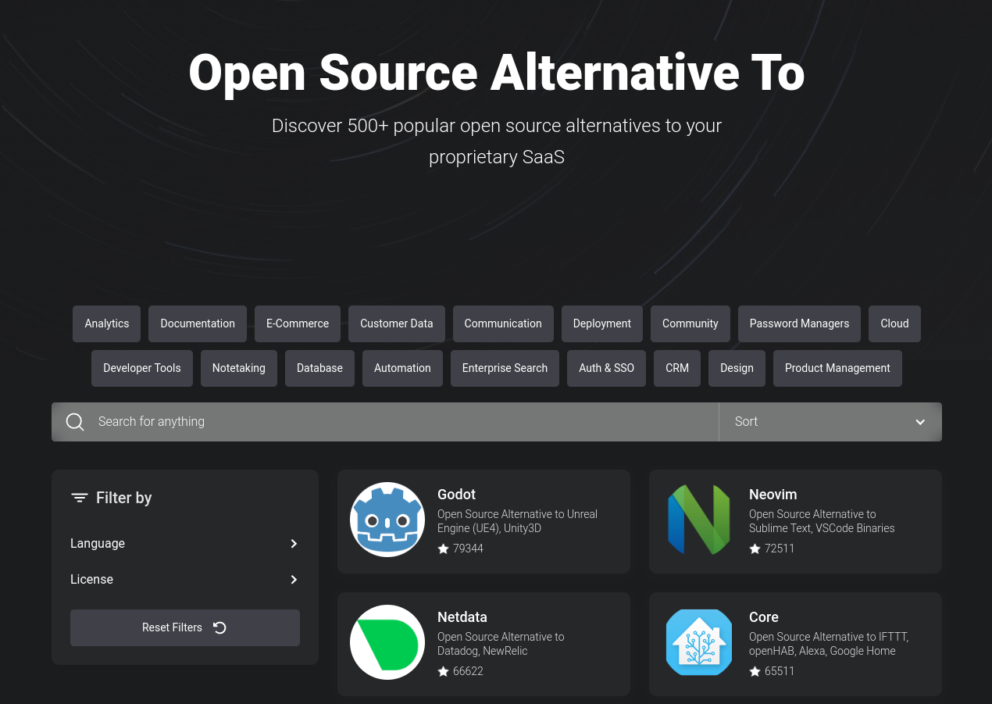This screenshot has height=704, width=992.
Task: Click the Godot engine logo icon
Action: [387, 519]
